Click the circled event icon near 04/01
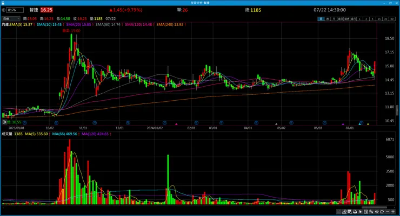 coord(256,123)
